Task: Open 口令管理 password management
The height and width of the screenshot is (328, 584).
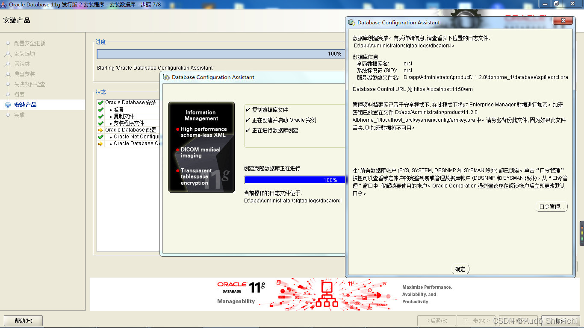Action: click(552, 207)
